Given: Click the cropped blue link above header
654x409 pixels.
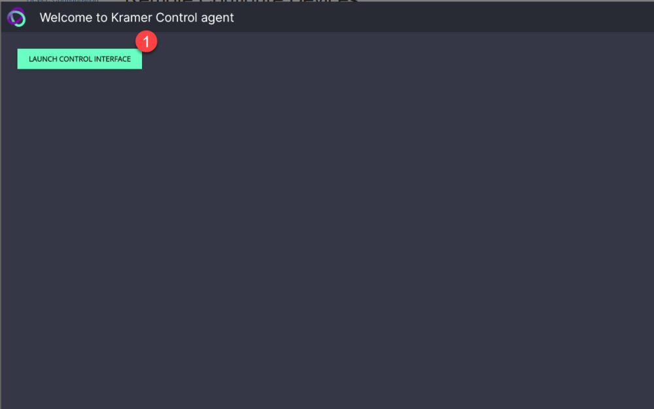Looking at the screenshot, I should (63, 1).
